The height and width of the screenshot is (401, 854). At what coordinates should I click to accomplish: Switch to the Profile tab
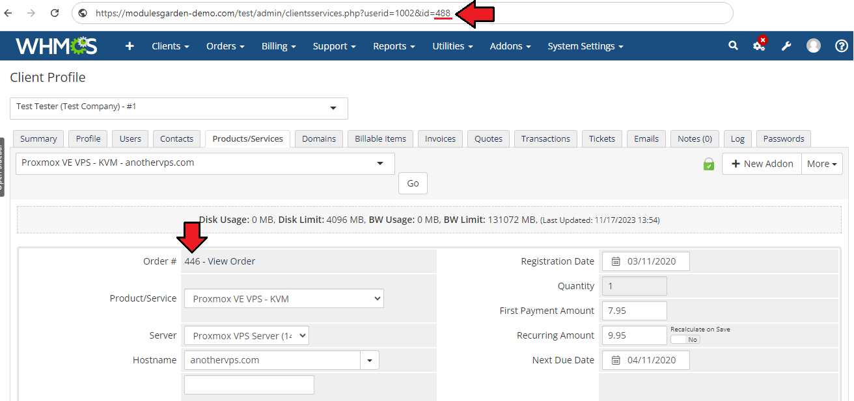pyautogui.click(x=88, y=138)
